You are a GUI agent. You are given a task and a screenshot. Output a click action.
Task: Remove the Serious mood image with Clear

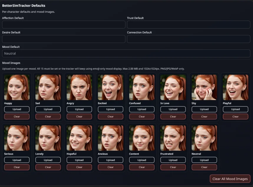17,167
